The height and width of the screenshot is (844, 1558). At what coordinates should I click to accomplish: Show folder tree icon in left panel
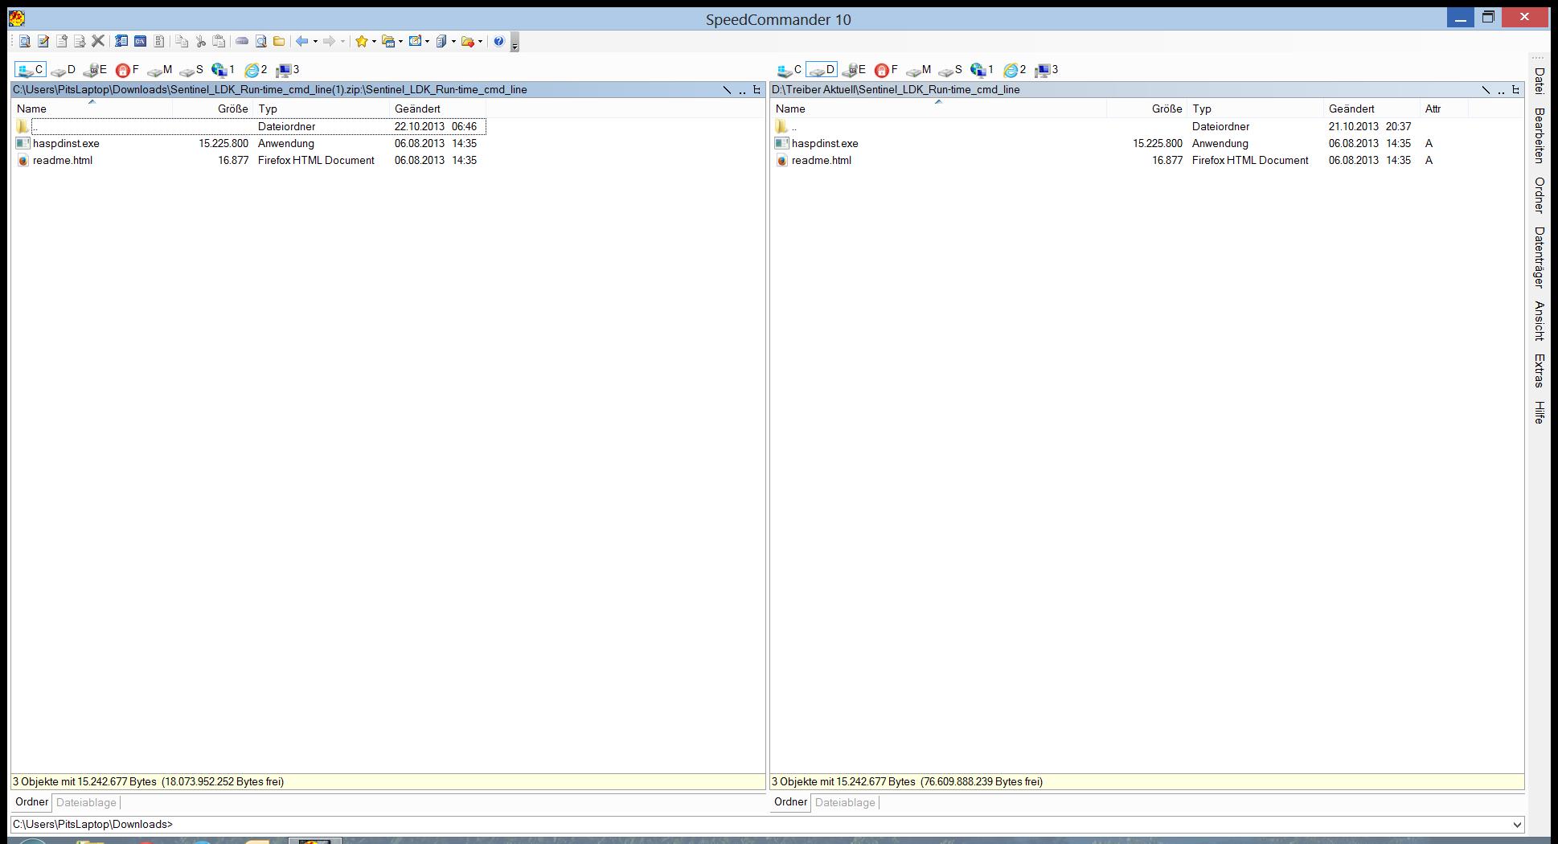tap(756, 90)
